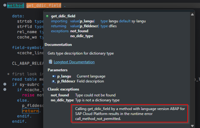Click 'sy-langu' default value in signature
The width and height of the screenshot is (200, 128).
139,21
